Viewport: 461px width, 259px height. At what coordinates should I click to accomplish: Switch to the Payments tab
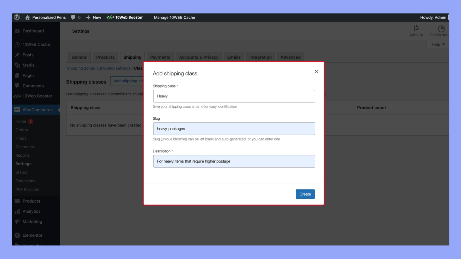click(160, 57)
